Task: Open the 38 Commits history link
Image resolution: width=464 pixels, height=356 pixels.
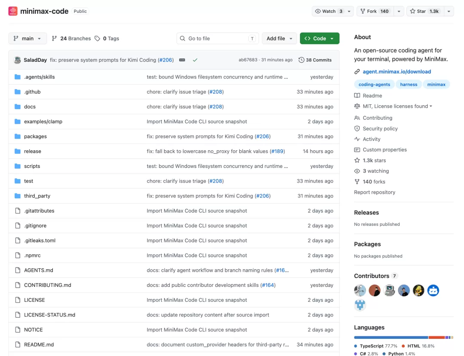Action: point(315,60)
